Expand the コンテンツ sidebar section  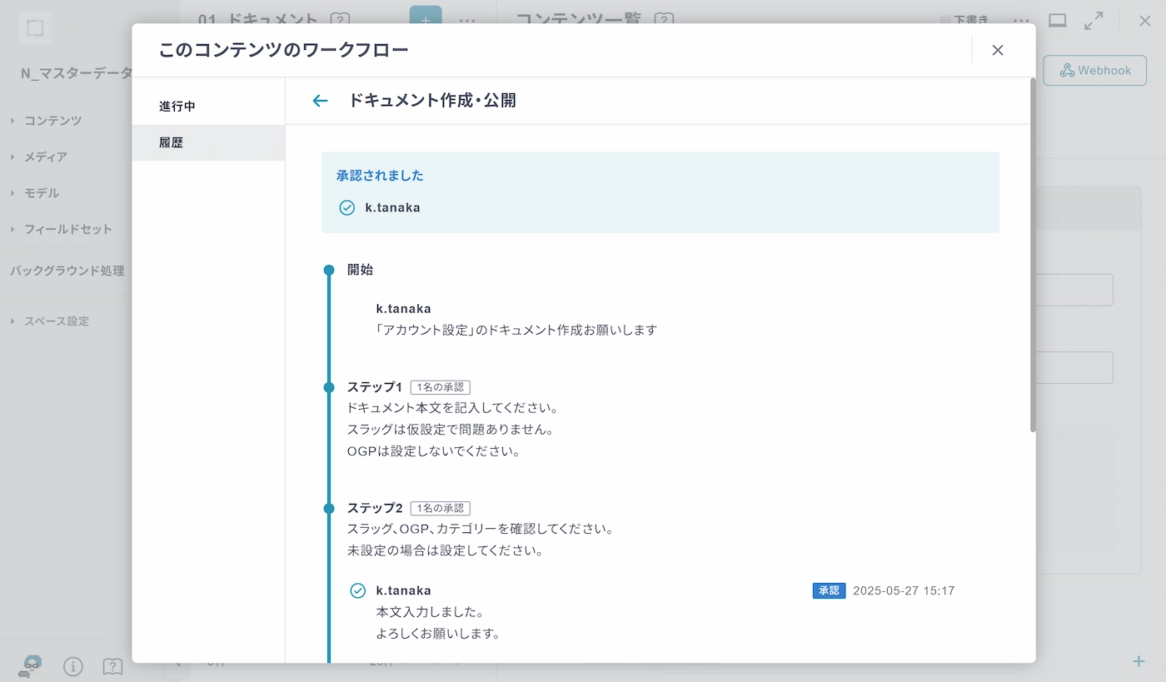point(52,121)
